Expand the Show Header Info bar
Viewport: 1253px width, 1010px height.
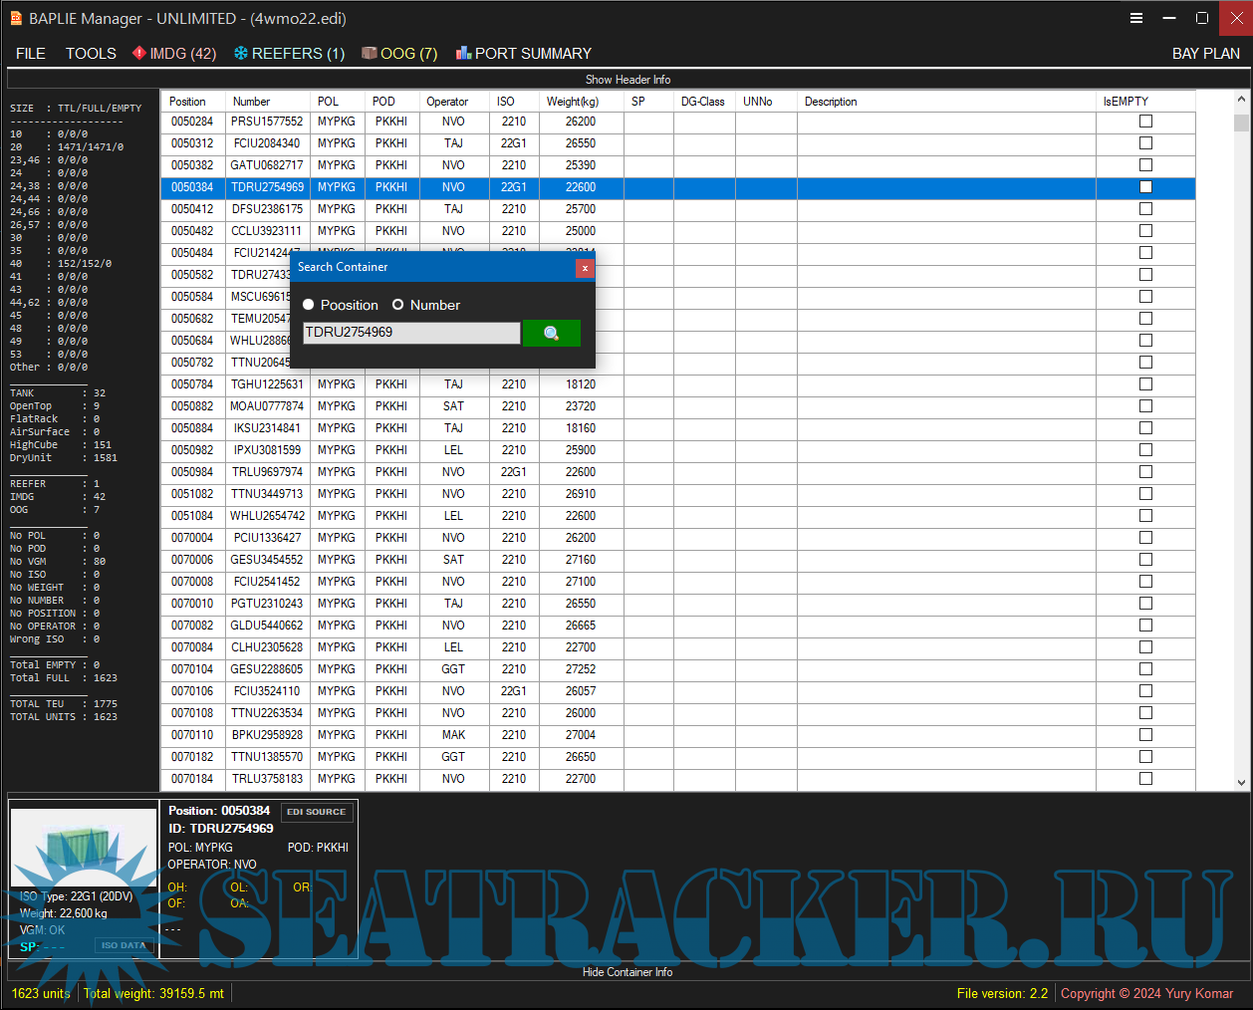(x=627, y=80)
